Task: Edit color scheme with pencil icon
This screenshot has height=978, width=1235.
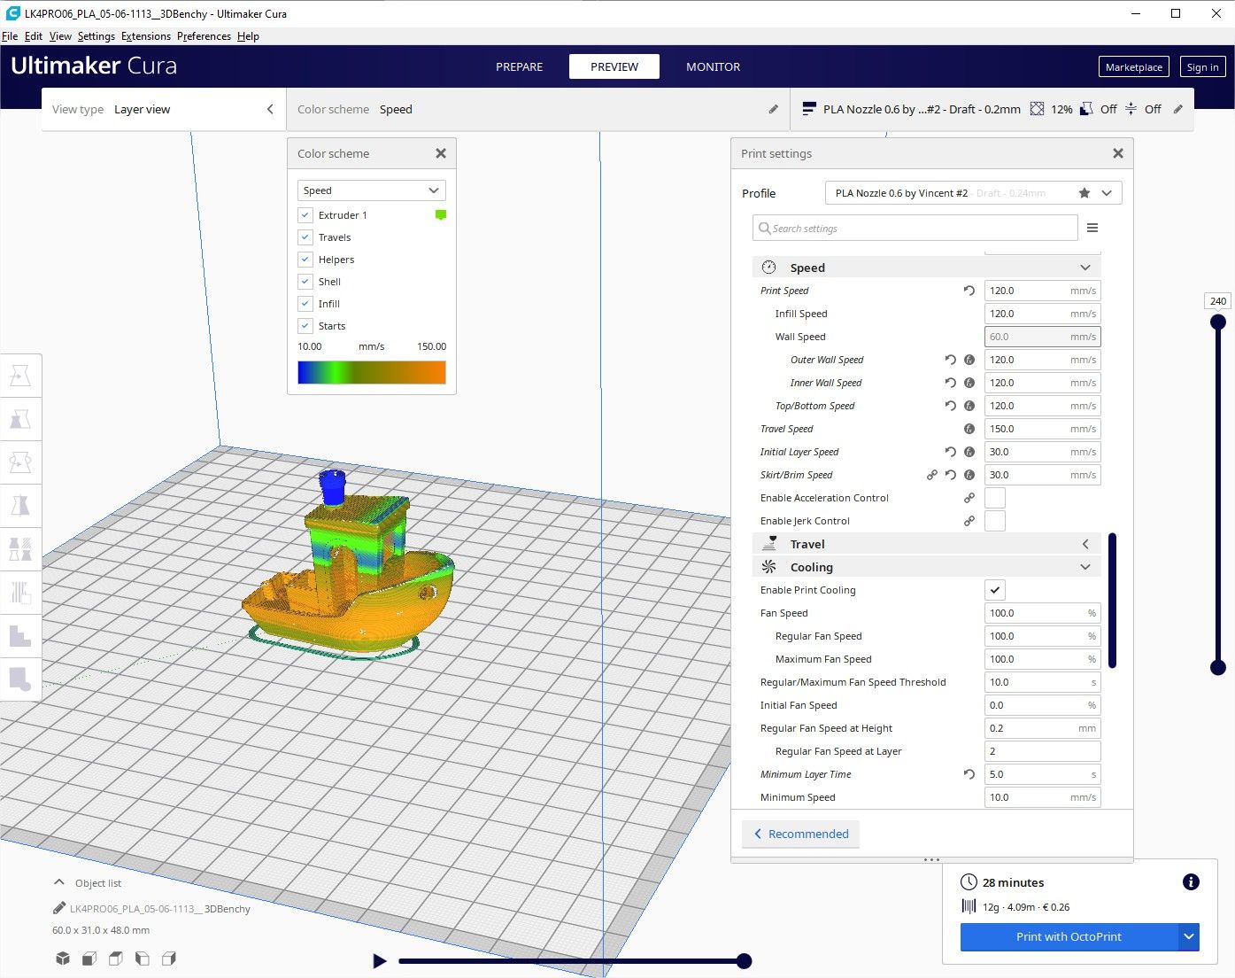Action: (x=773, y=109)
